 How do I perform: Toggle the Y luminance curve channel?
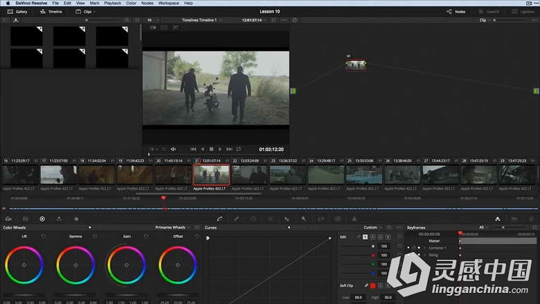point(365,237)
